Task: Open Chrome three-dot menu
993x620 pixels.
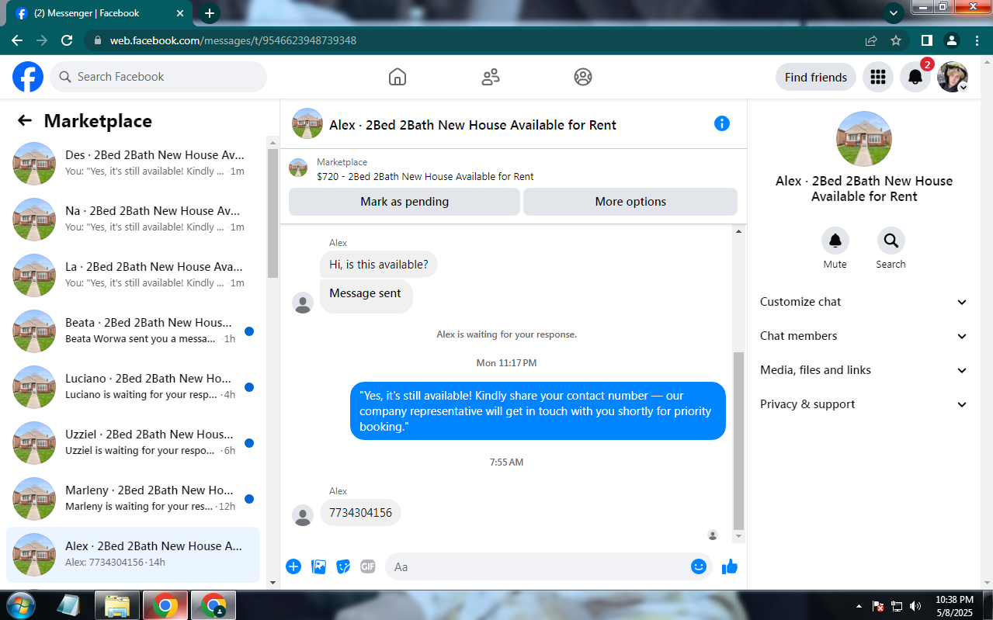Action: [977, 40]
